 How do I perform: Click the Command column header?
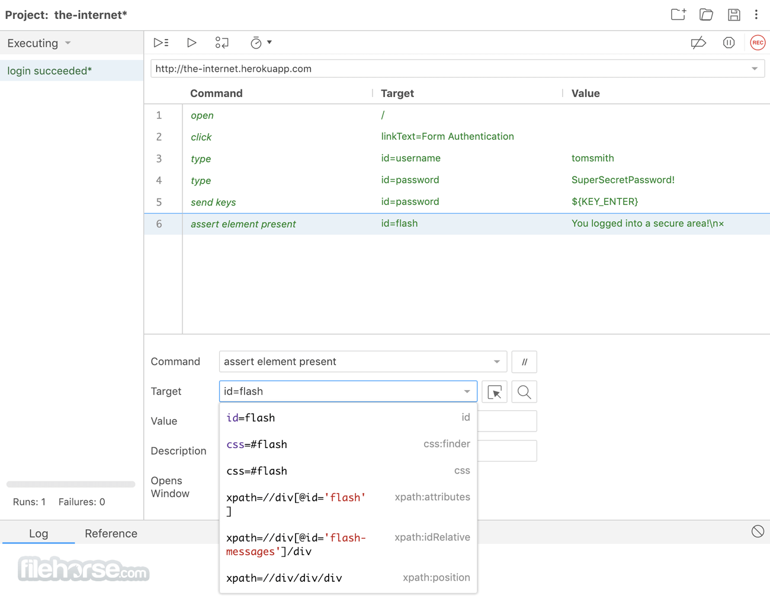[216, 94]
